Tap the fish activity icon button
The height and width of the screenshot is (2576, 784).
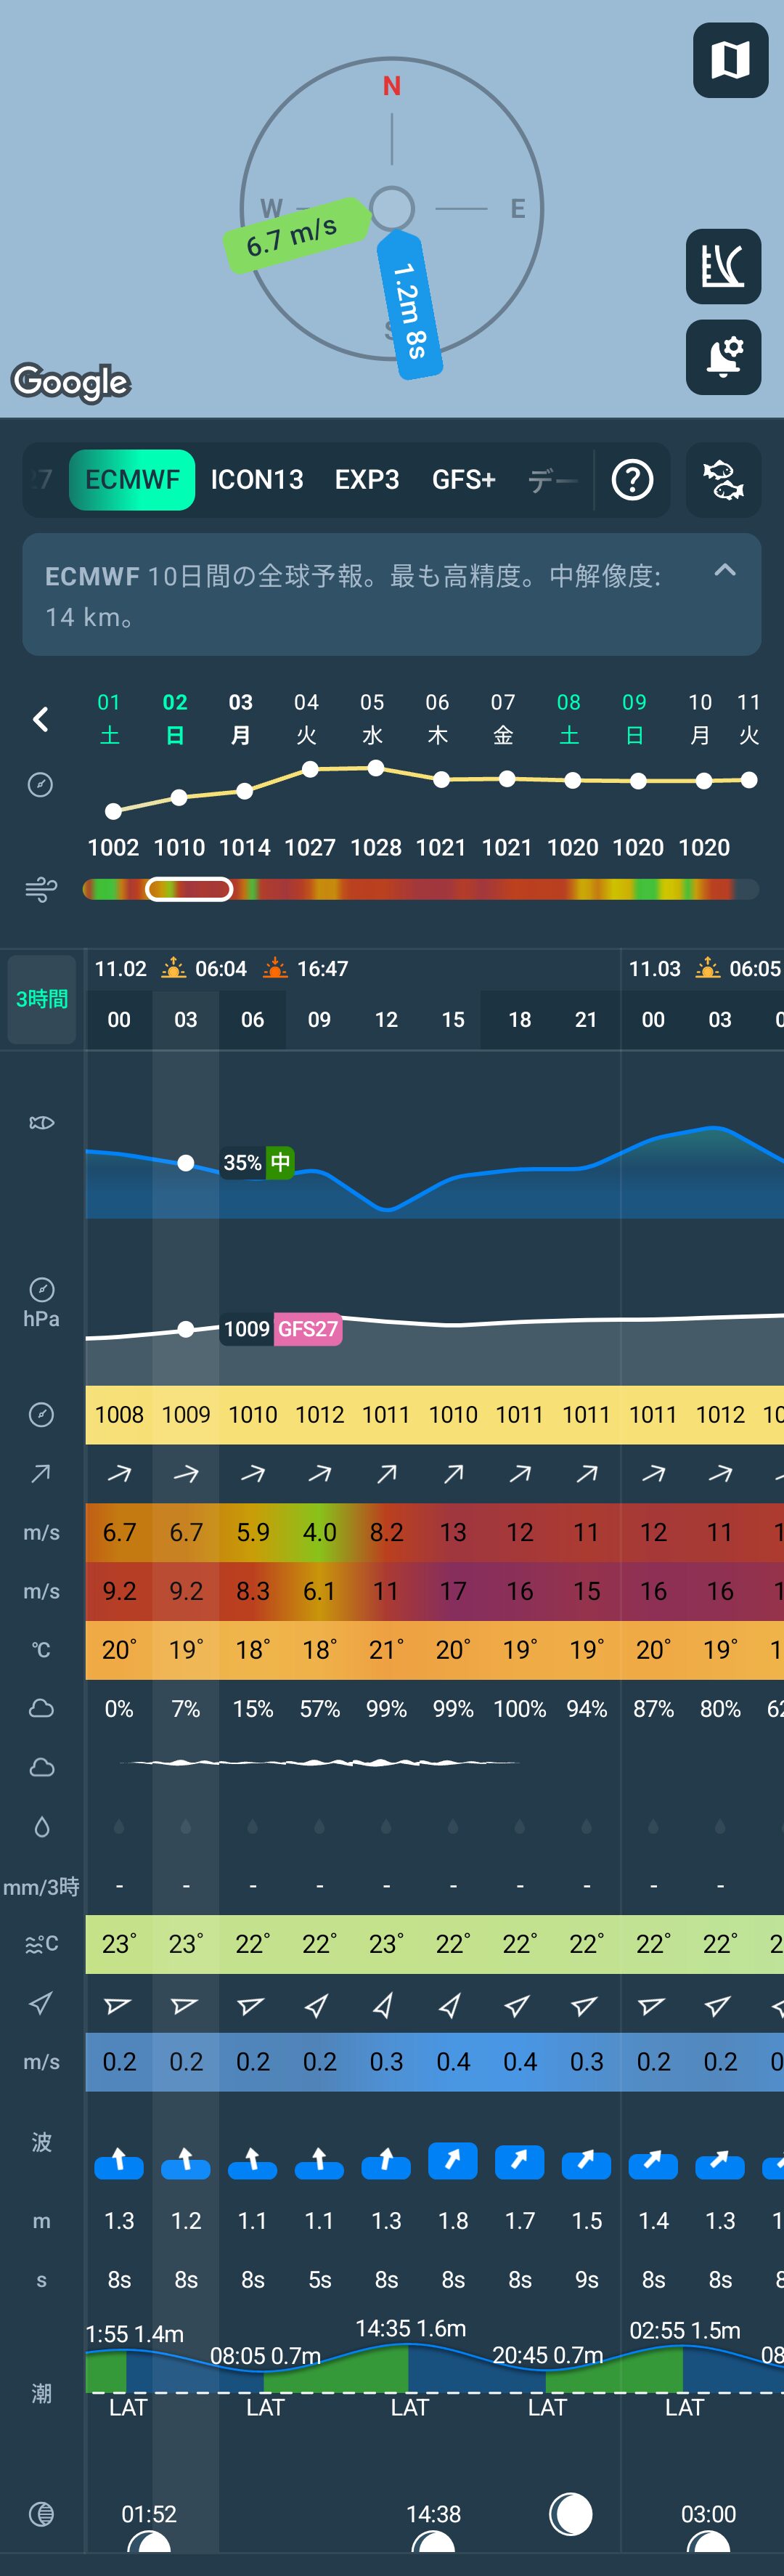click(723, 480)
